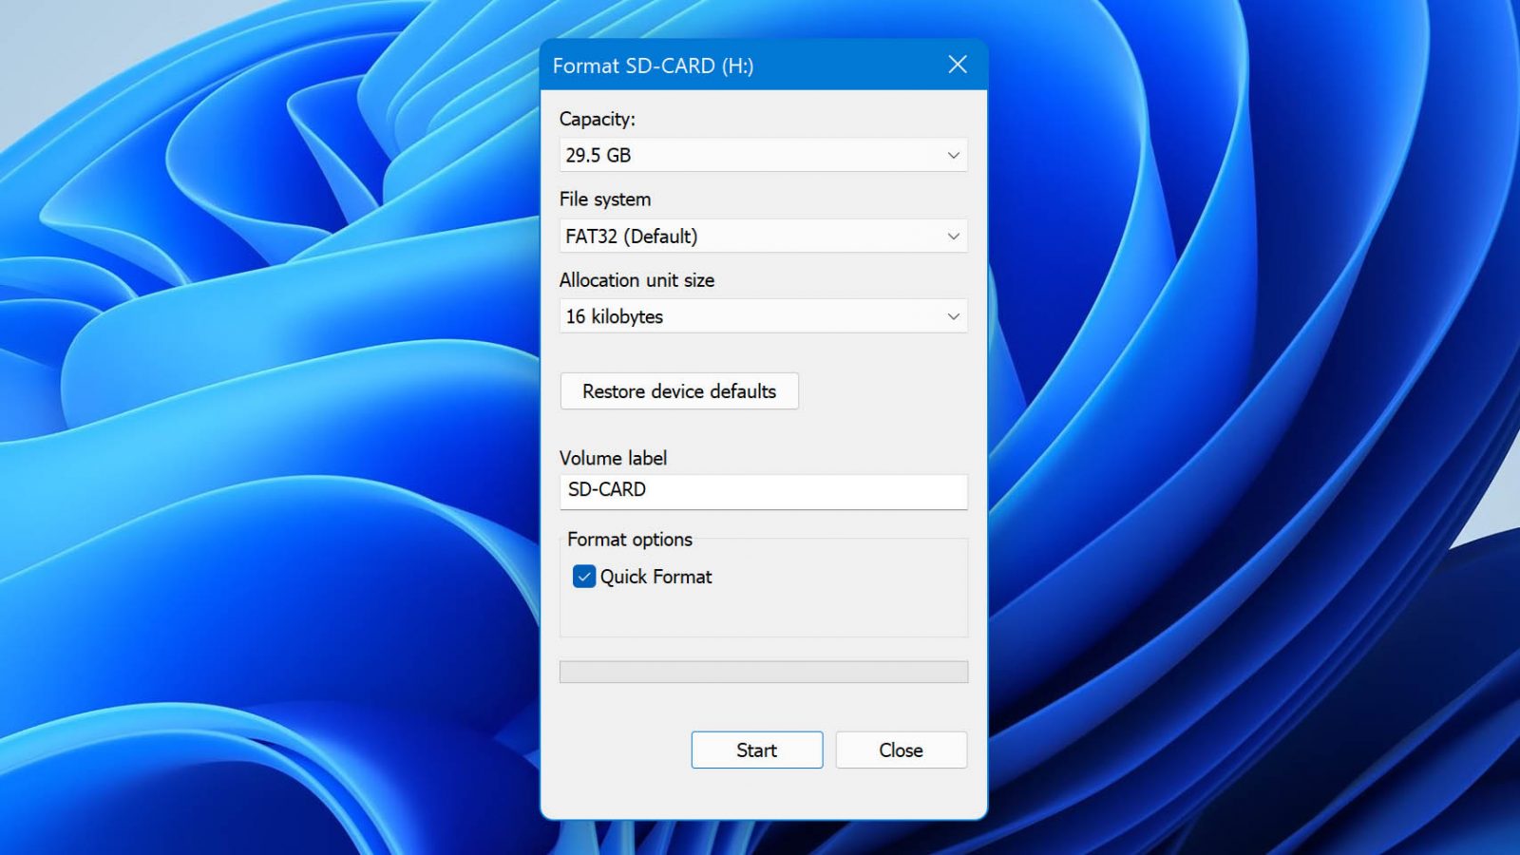The image size is (1520, 855).
Task: Click the Quick Format label text
Action: tap(655, 576)
